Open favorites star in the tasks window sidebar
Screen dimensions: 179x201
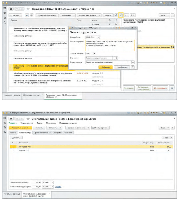point(5,13)
